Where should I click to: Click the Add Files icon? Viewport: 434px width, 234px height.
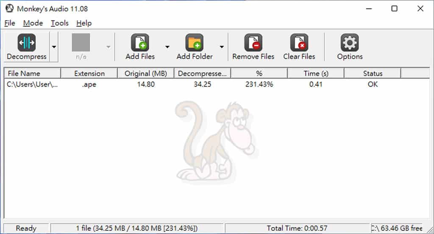click(140, 43)
